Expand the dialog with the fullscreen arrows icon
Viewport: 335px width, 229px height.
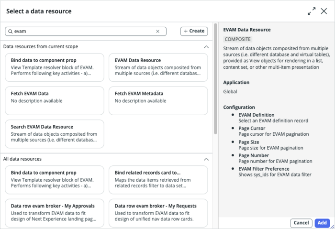coord(312,11)
